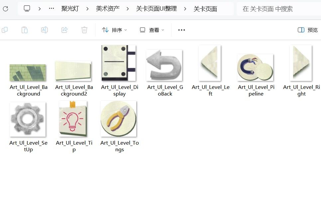Expand chevron after 关卡页面UI整理 breadcrumb
The width and height of the screenshot is (321, 203).
coord(185,9)
